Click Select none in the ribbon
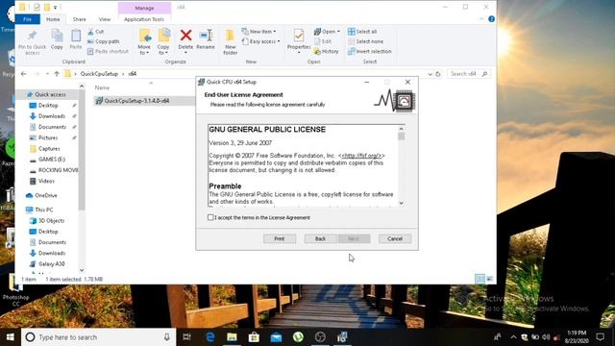This screenshot has width=615, height=346. coord(365,41)
